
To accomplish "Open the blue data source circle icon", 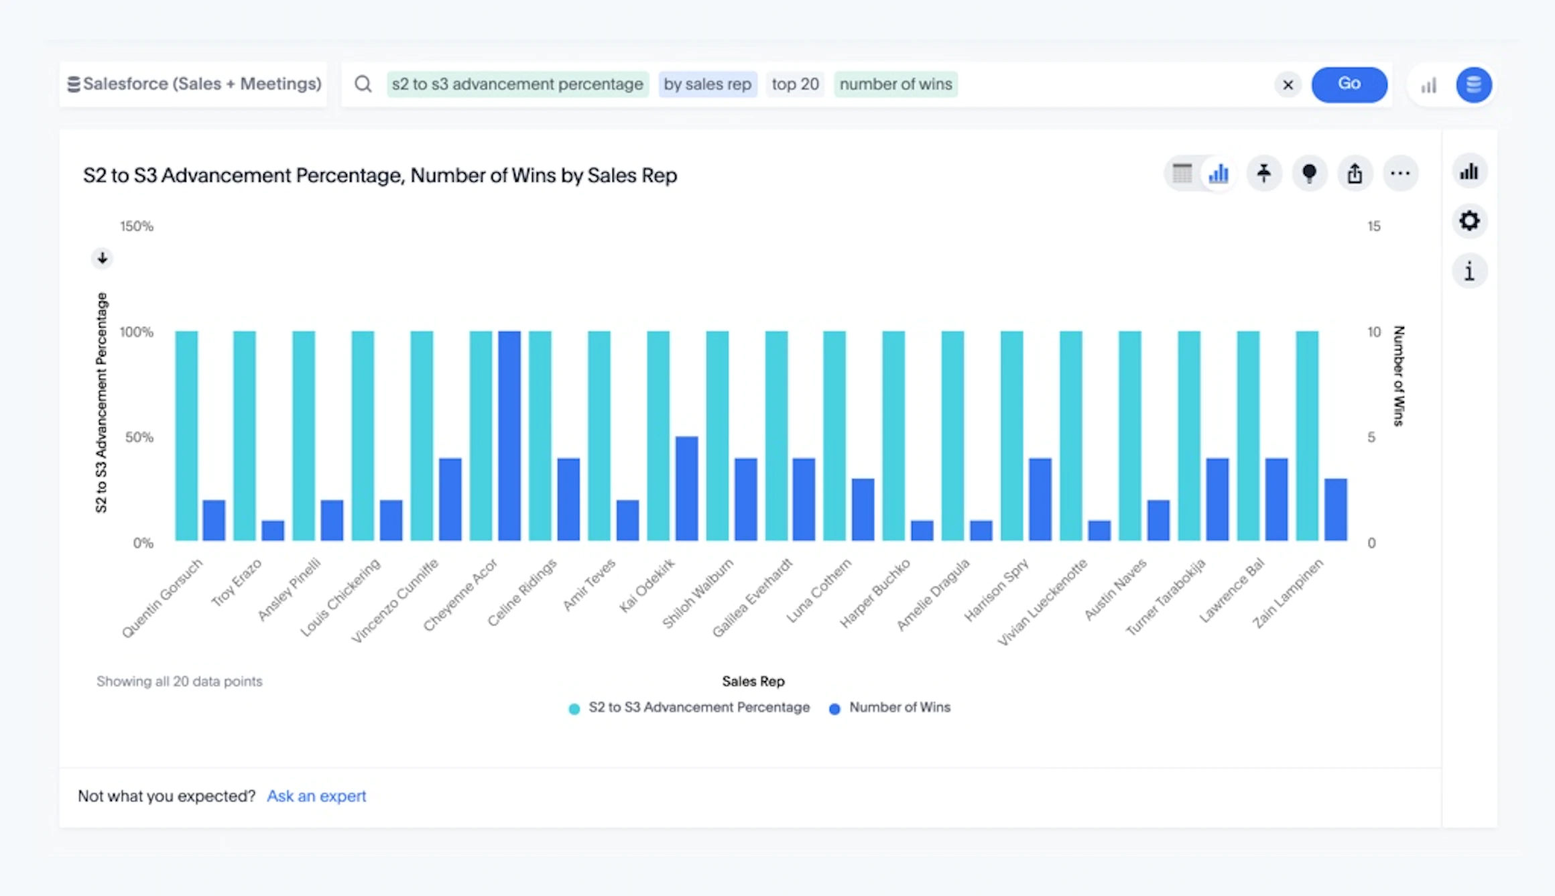I will point(1473,84).
